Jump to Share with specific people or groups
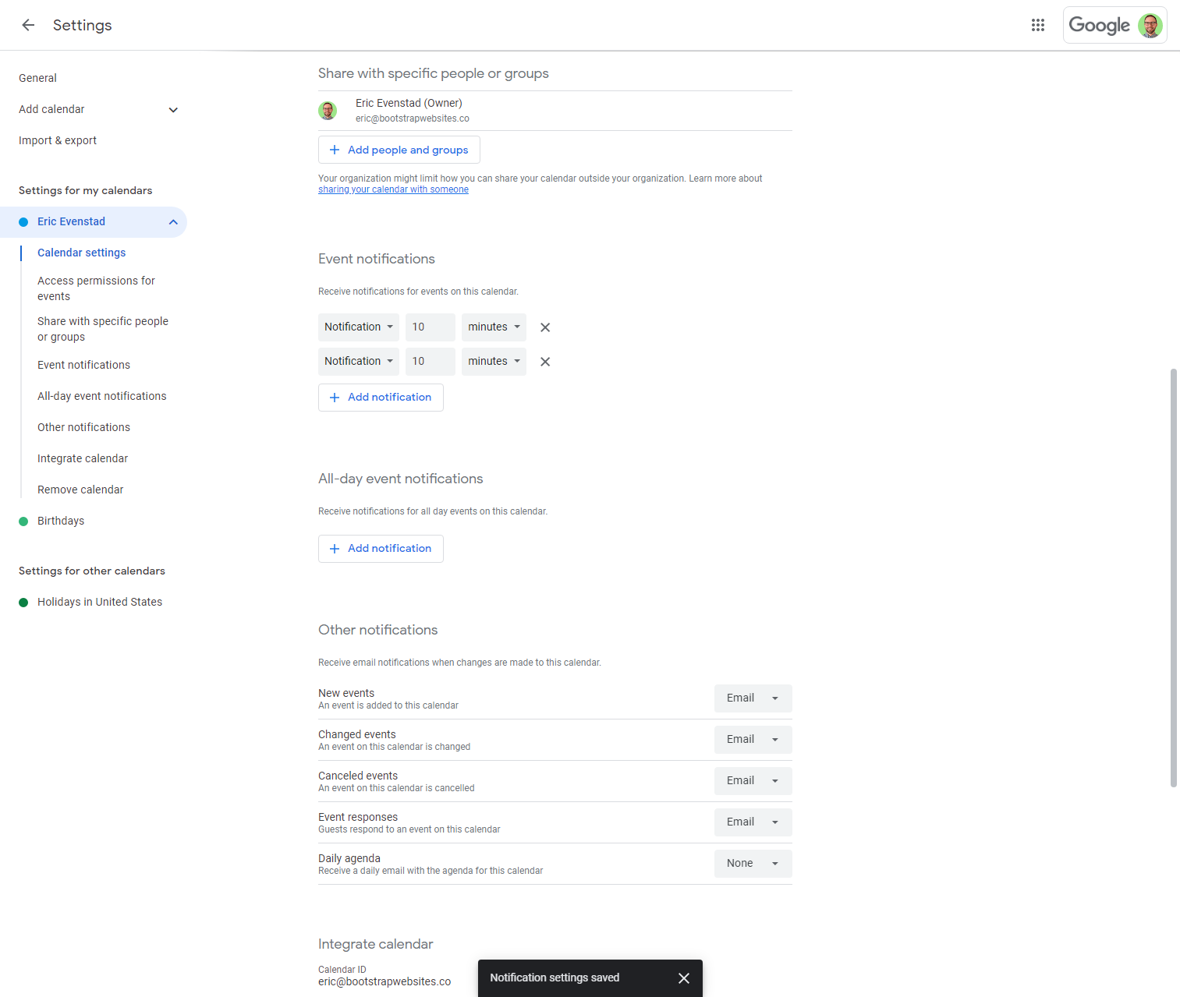The width and height of the screenshot is (1180, 997). [103, 329]
